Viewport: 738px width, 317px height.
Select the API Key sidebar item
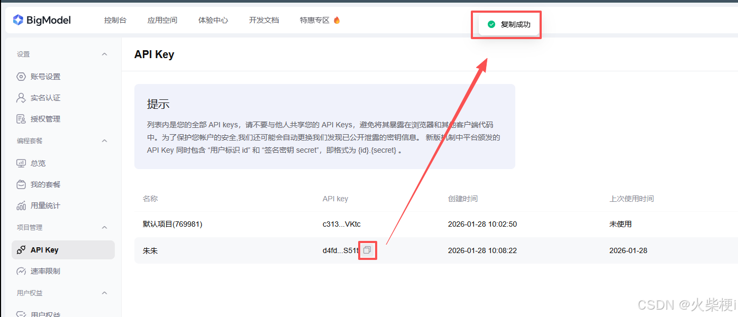click(63, 250)
